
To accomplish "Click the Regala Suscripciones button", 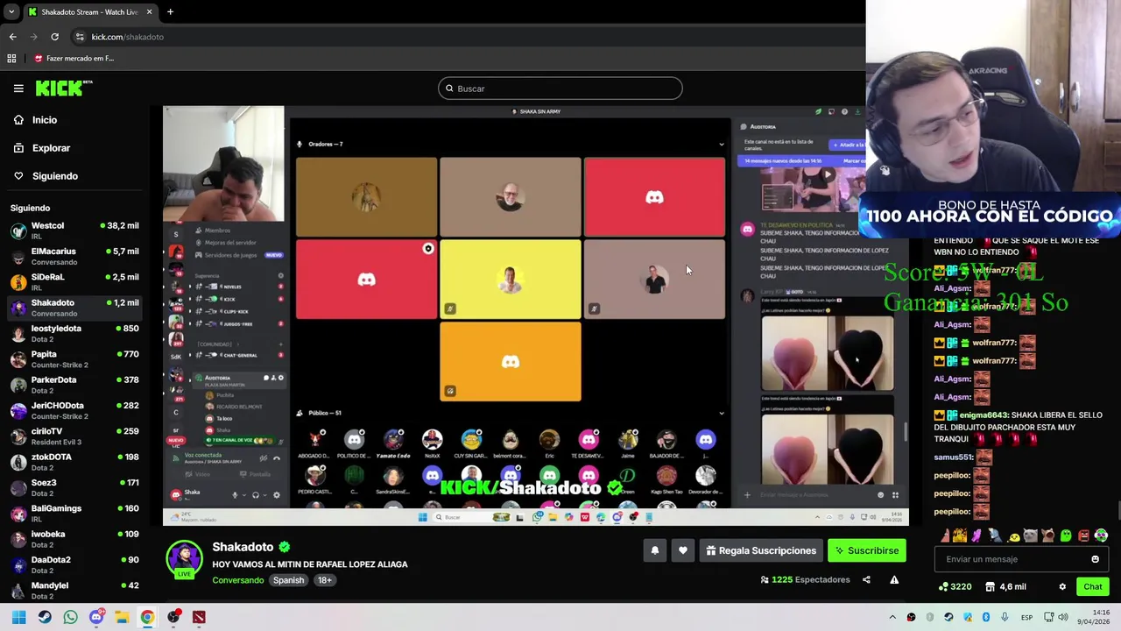I will click(x=761, y=550).
